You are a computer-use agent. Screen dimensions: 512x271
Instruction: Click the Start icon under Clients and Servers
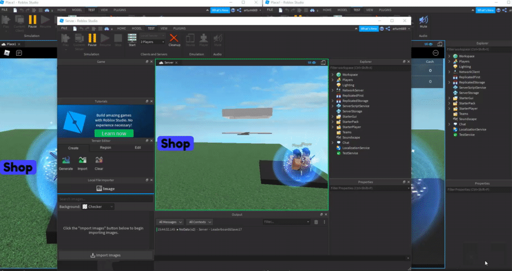[132, 38]
